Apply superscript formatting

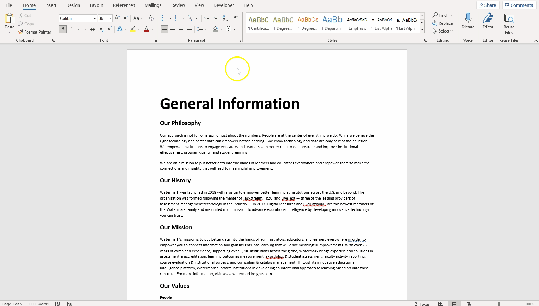tap(110, 29)
